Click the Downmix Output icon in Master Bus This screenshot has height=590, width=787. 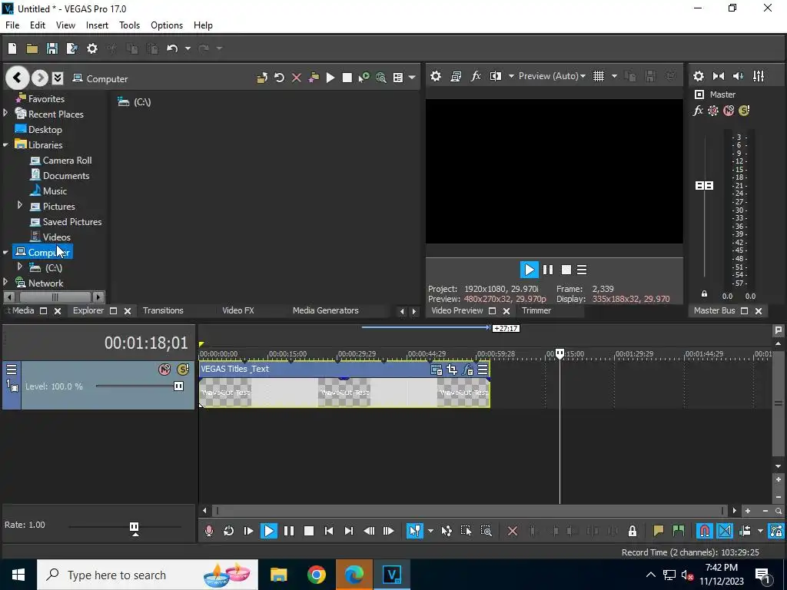(719, 76)
